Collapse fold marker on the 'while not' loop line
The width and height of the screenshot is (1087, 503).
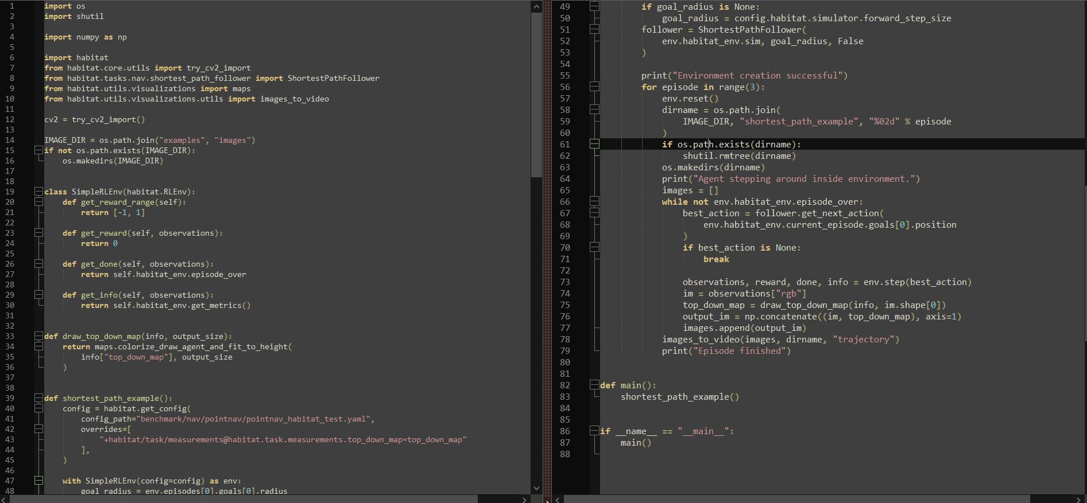tap(595, 201)
